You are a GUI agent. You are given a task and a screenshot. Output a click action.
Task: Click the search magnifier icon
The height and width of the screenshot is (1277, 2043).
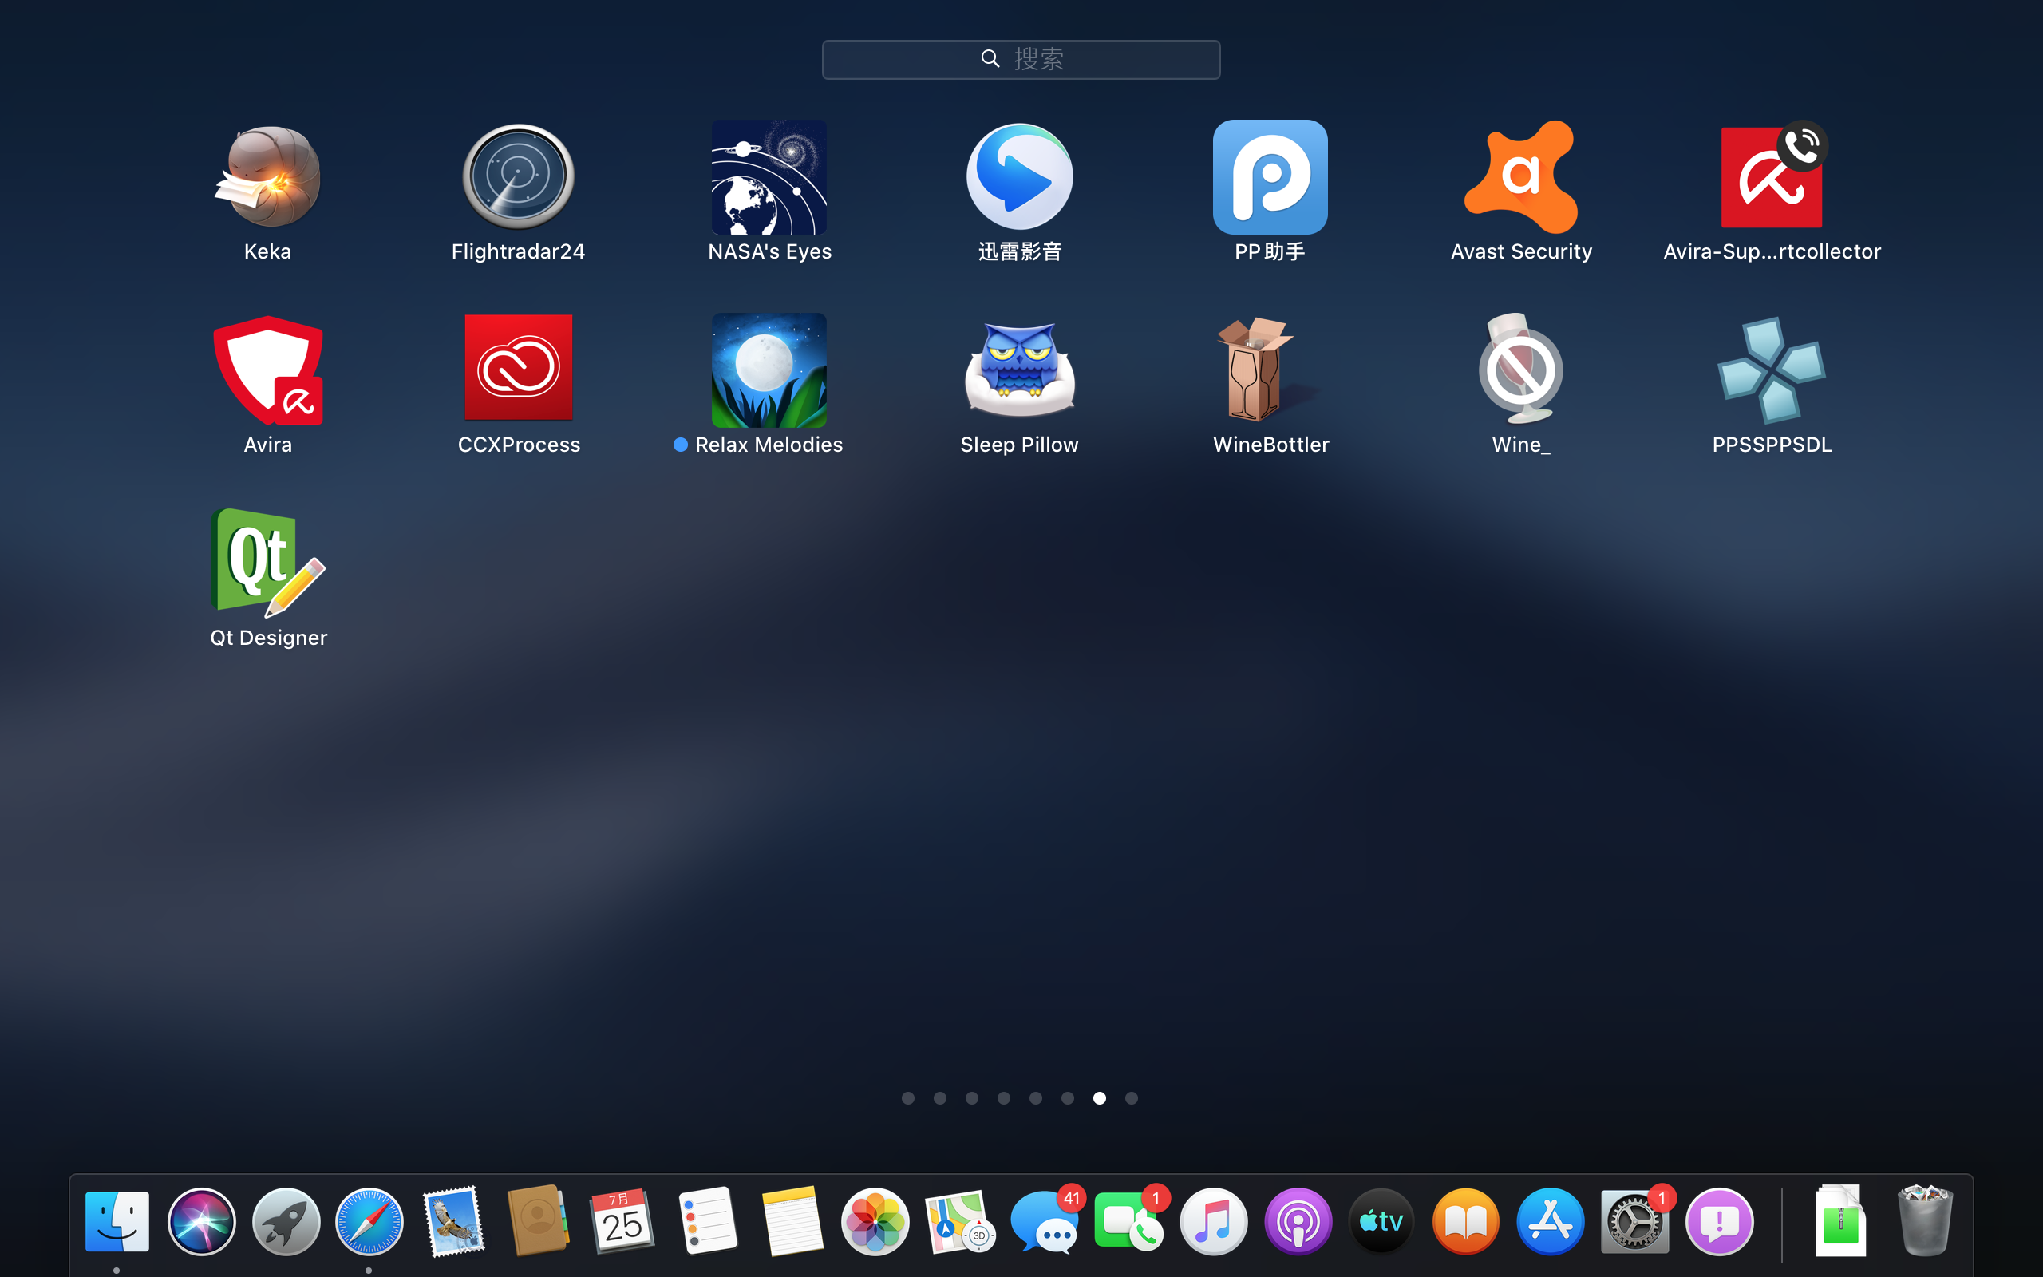click(990, 58)
